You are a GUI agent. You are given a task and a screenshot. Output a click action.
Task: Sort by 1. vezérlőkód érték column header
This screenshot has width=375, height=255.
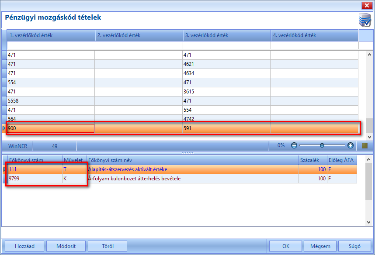pyautogui.click(x=51, y=35)
